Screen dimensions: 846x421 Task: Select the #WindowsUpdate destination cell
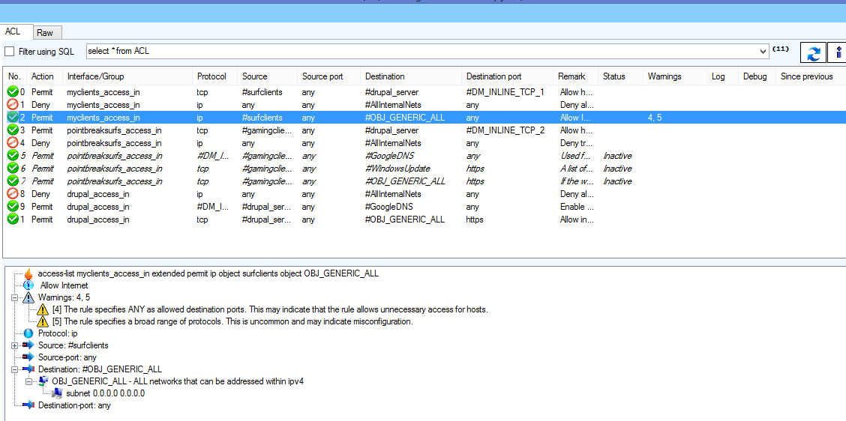(397, 169)
